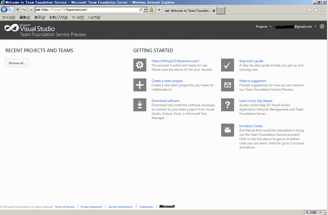328x215 pixels.
Task: Click the question mark help icon tile
Action: pos(227,105)
